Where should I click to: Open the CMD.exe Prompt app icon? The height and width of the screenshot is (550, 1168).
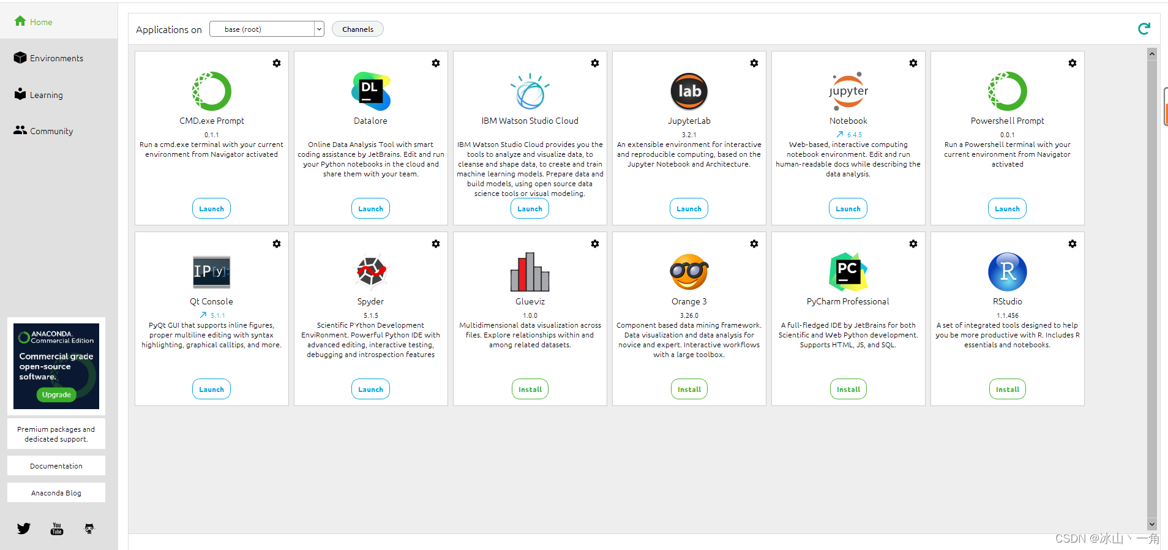click(x=212, y=91)
